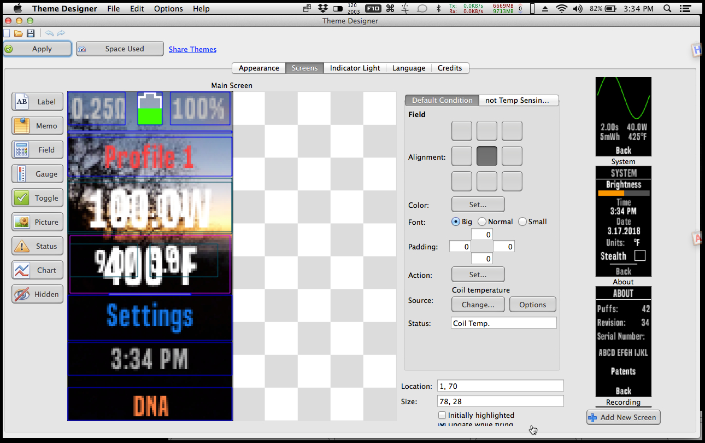This screenshot has width=705, height=443.
Task: Choose the Small font size option
Action: [522, 221]
